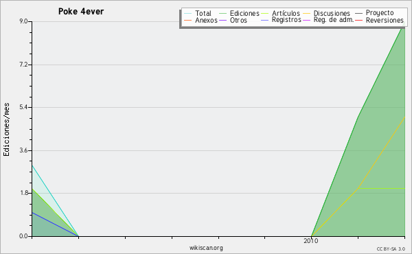
Task: Click the yellow Discusiones legend line swatch
Action: coord(307,13)
